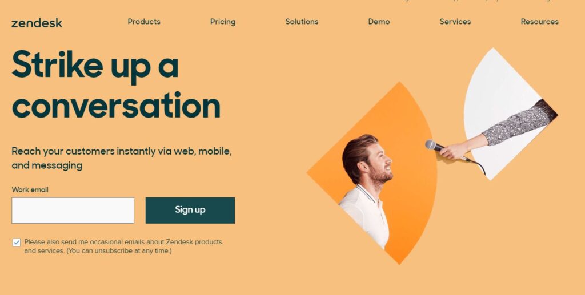Click the Sign up button

pyautogui.click(x=190, y=211)
